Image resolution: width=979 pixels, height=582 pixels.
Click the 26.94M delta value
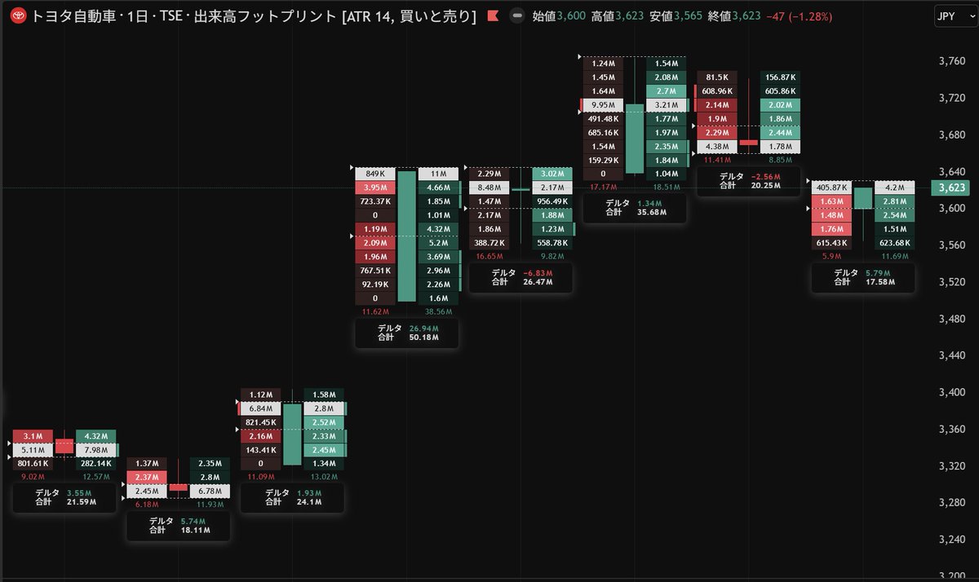tap(423, 328)
